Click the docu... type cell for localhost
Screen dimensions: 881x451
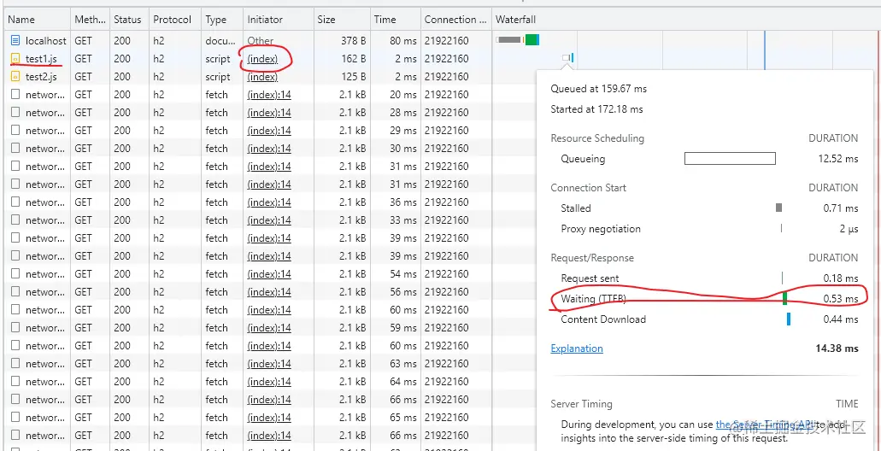(x=220, y=40)
